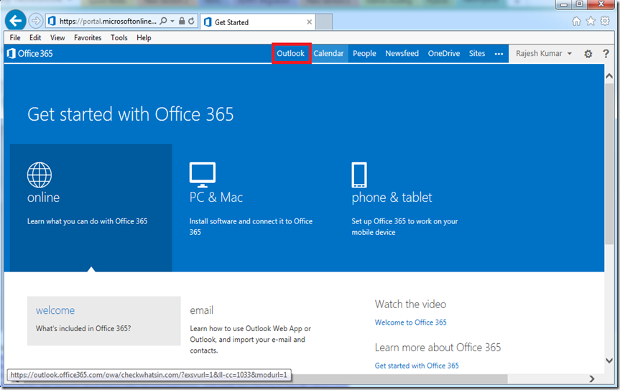This screenshot has width=620, height=390.
Task: Open the Help menu
Action: point(144,37)
